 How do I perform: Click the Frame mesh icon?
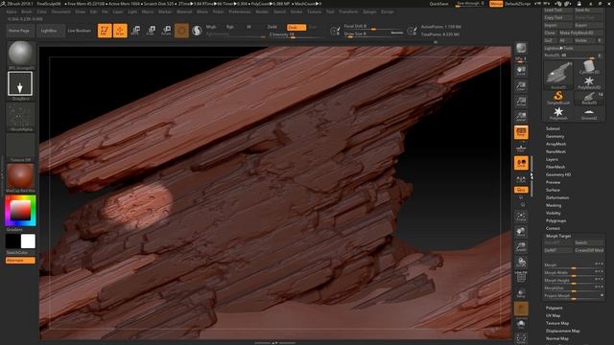tap(521, 217)
